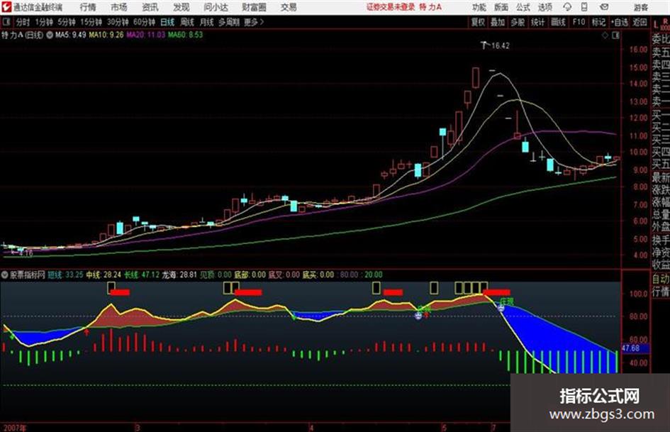Expand the round arrow beside 特力A(日线)
This screenshot has width=670, height=432.
(x=50, y=35)
